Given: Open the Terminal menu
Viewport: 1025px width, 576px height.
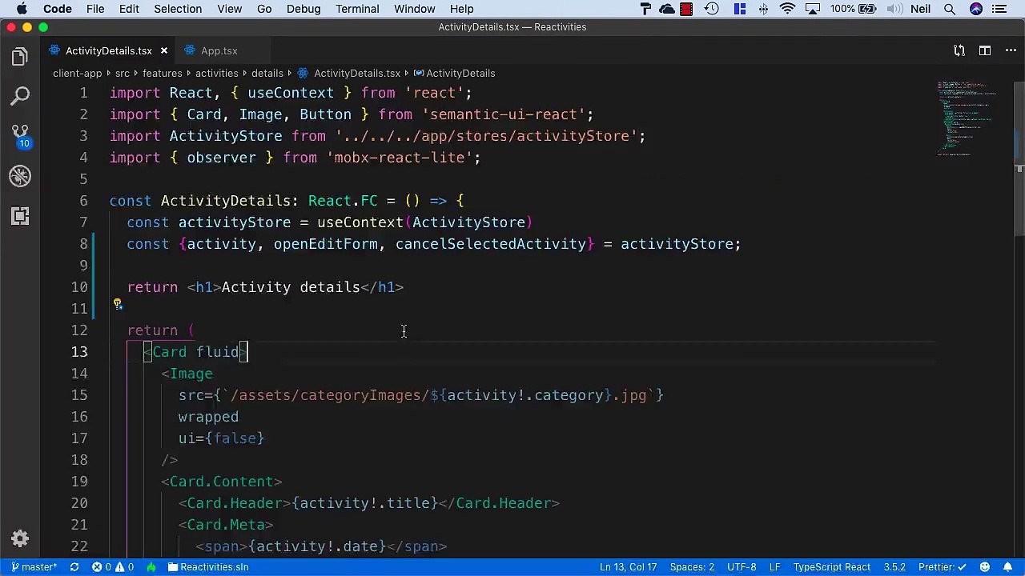Looking at the screenshot, I should [x=357, y=9].
